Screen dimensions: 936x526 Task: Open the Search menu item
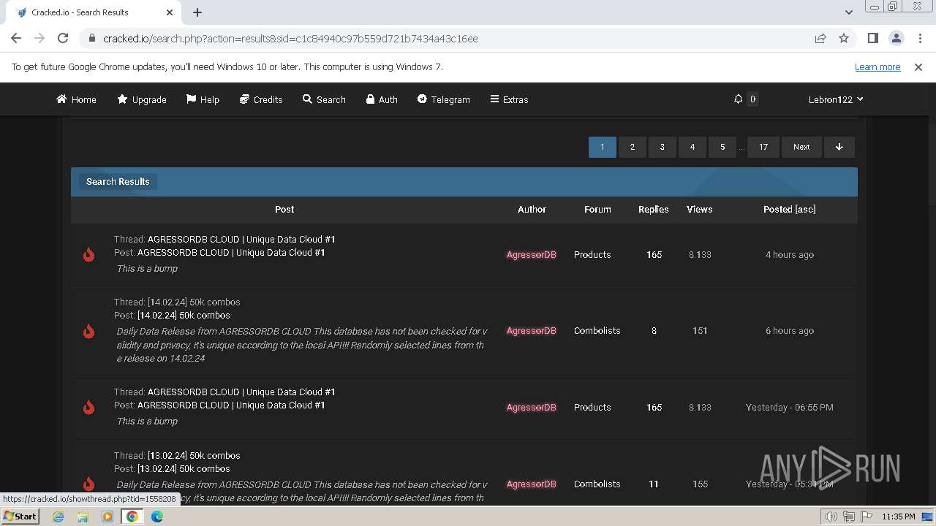click(324, 99)
